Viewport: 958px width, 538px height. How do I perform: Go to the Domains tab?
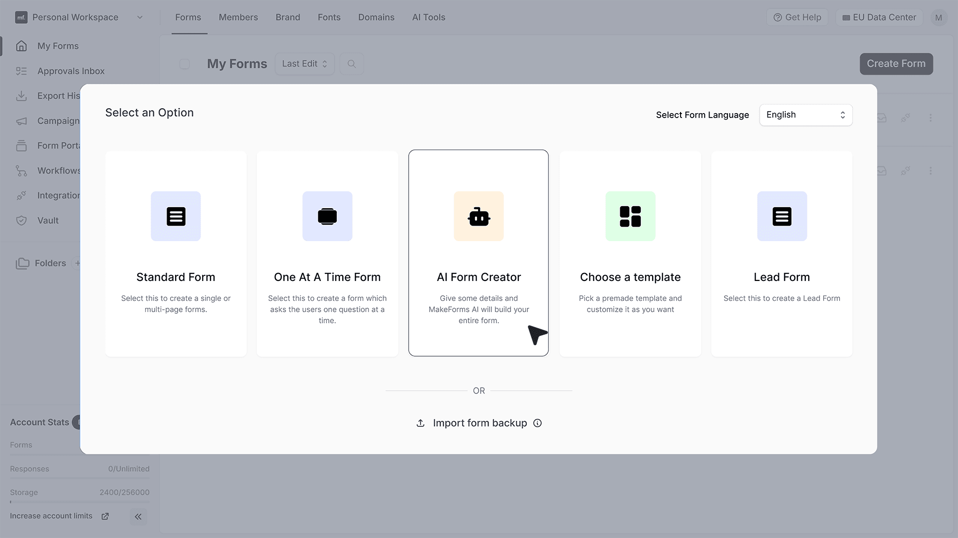click(x=376, y=17)
